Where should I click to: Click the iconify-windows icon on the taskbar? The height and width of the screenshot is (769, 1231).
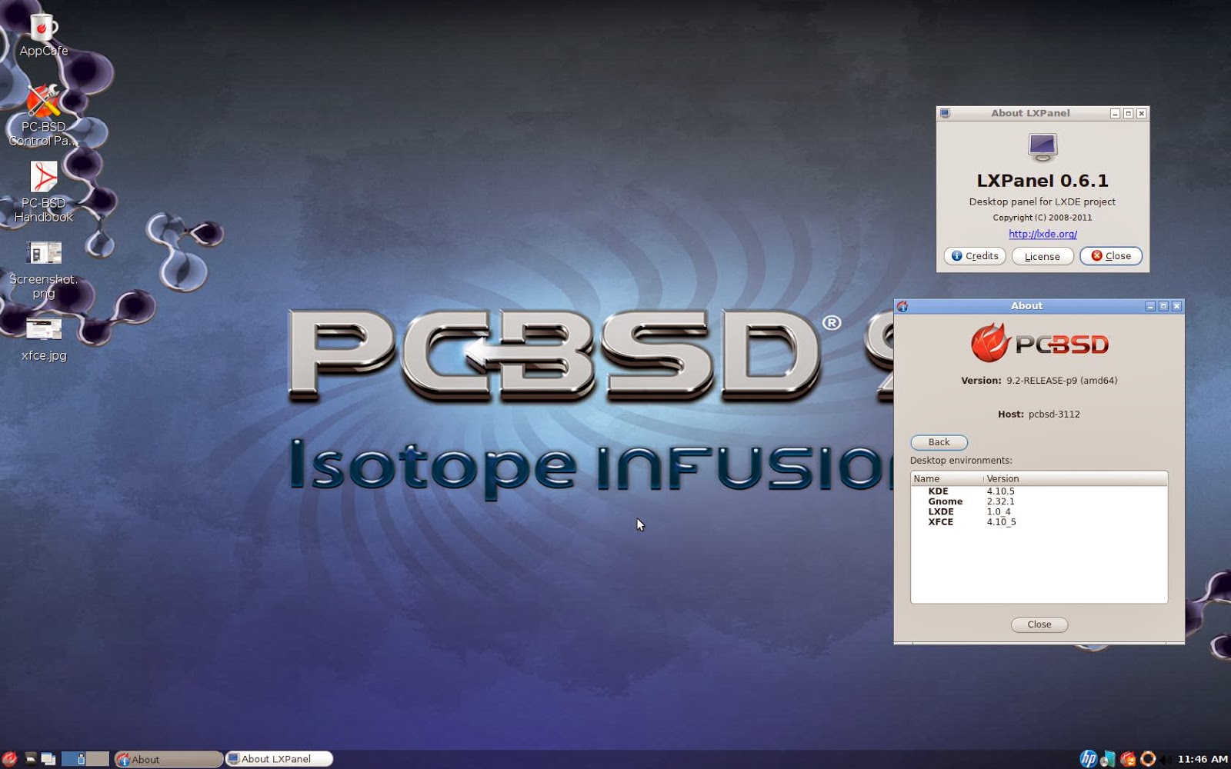[48, 760]
